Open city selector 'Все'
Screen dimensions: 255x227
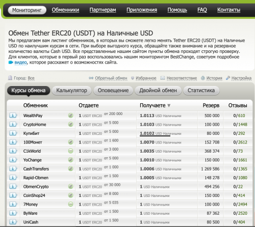tap(31, 78)
